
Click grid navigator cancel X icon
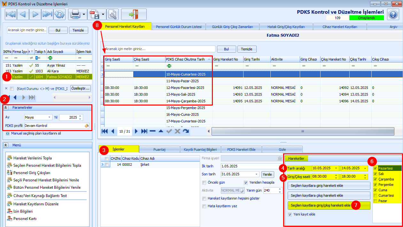[177, 131]
